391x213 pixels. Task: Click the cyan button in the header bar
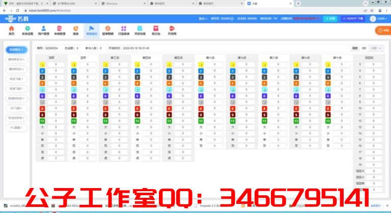(x=330, y=19)
